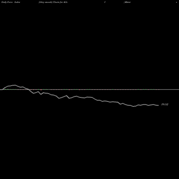Click the '(Allstat' text in header
Image resolution: width=179 pixels, height=179 pixels.
[x=127, y=2]
